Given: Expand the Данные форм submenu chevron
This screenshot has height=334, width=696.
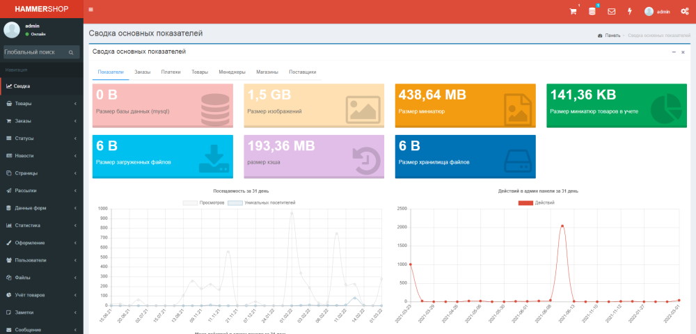Looking at the screenshot, I should pyautogui.click(x=75, y=208).
